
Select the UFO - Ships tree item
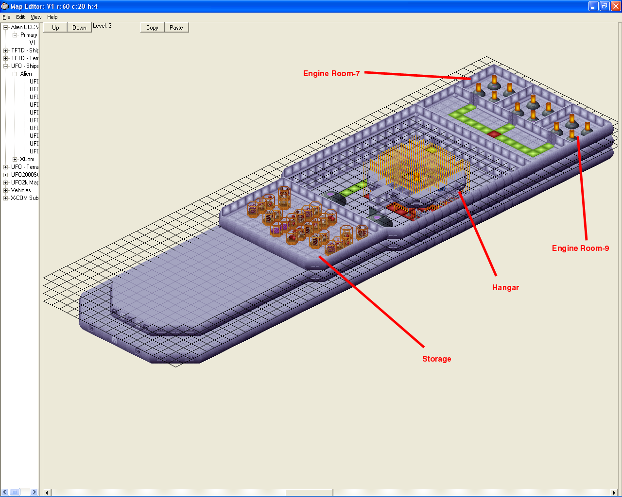25,66
